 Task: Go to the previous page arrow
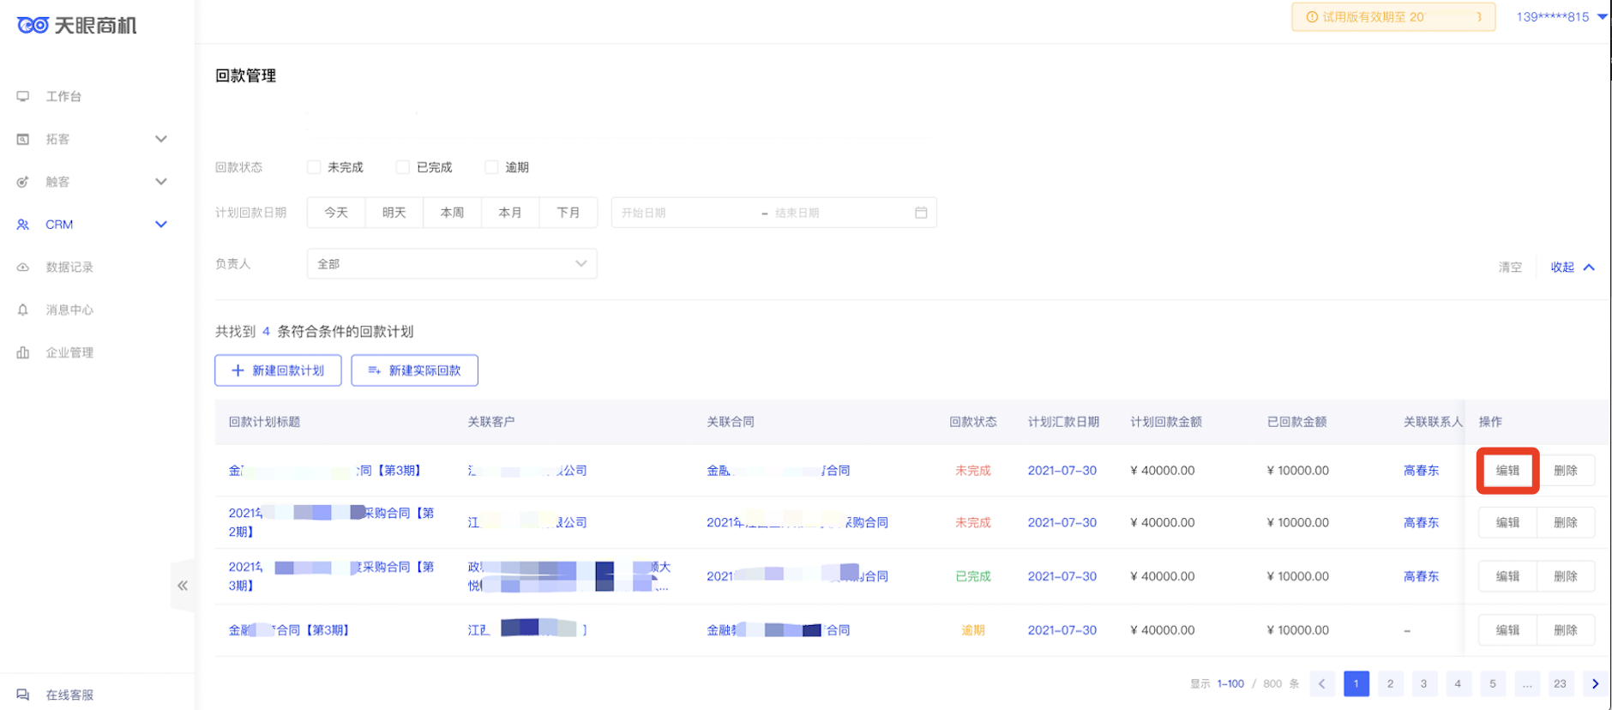tap(1322, 683)
